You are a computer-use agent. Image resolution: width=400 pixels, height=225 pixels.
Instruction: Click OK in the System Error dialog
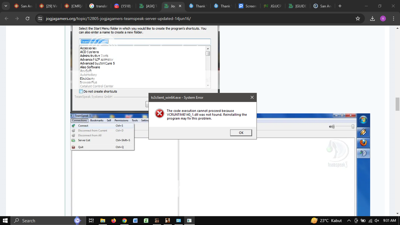click(x=241, y=133)
